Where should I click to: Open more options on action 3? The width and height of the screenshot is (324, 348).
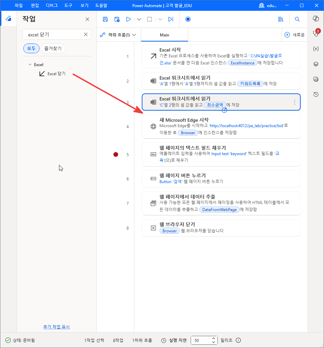pos(294,102)
